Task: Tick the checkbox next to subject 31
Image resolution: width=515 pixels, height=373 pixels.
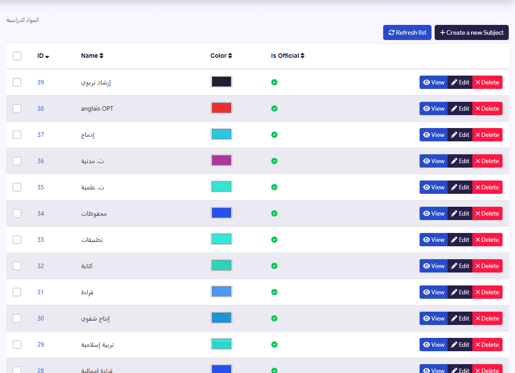Action: point(17,292)
